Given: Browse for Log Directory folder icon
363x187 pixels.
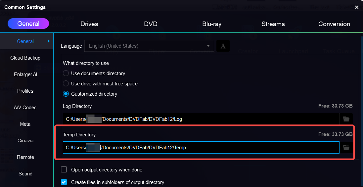Looking at the screenshot, I should point(346,119).
